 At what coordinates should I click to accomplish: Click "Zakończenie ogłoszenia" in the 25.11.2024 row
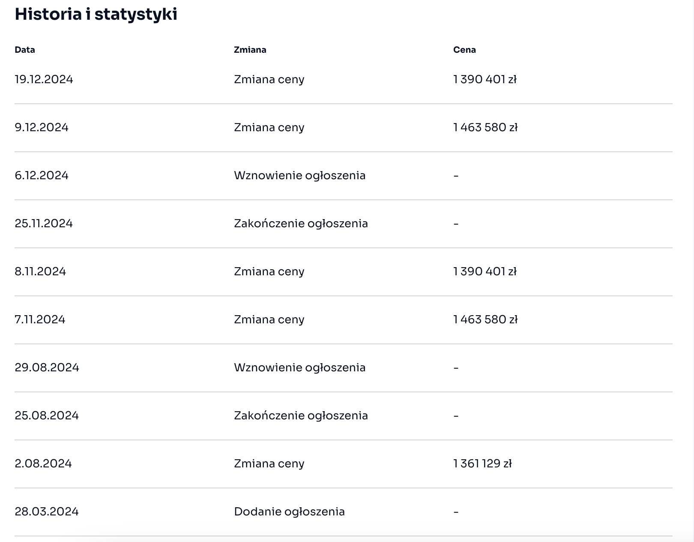pyautogui.click(x=301, y=223)
